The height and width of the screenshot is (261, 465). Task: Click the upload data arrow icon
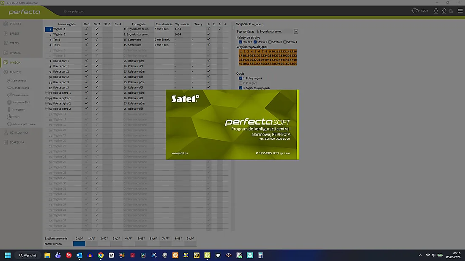pos(444,11)
